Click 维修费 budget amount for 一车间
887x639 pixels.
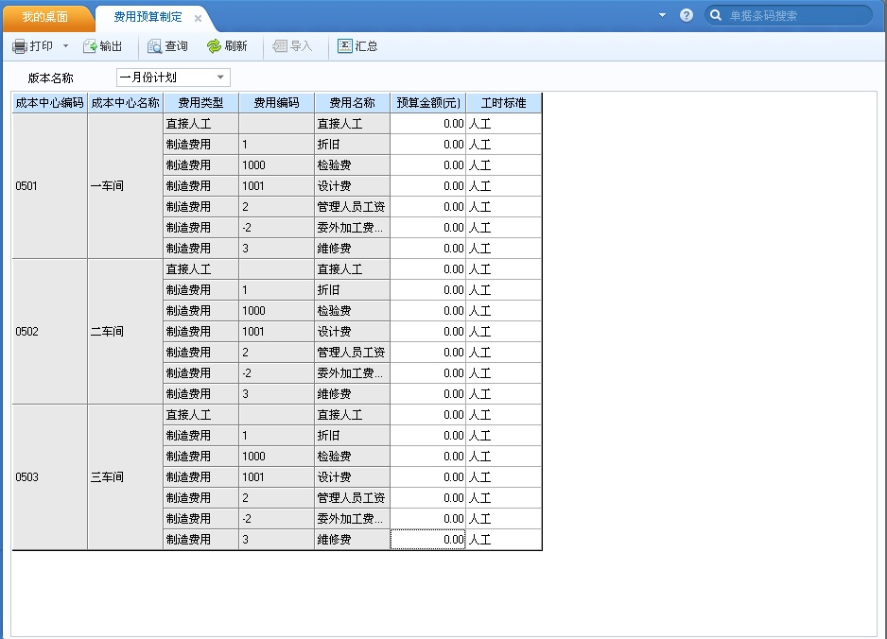(428, 249)
